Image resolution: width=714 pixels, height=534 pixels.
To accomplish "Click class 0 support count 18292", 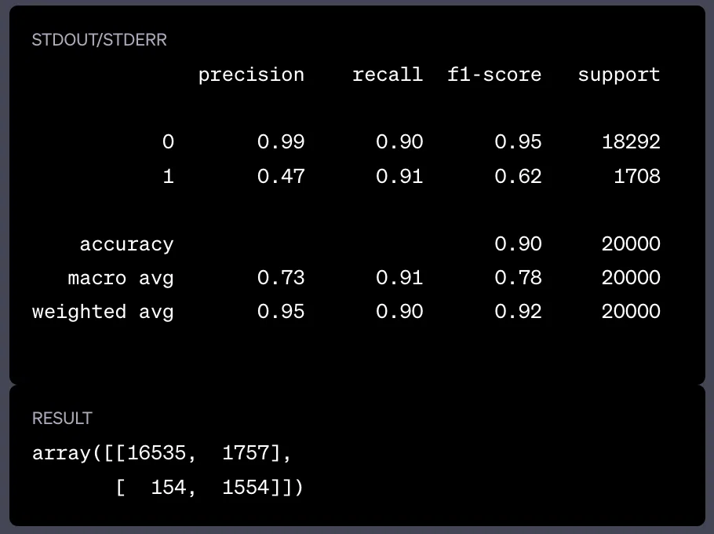I will point(631,141).
